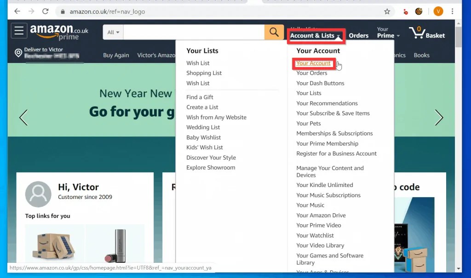Refresh the page using the browser reload icon
Screen dimensions: 471x278
click(45, 11)
